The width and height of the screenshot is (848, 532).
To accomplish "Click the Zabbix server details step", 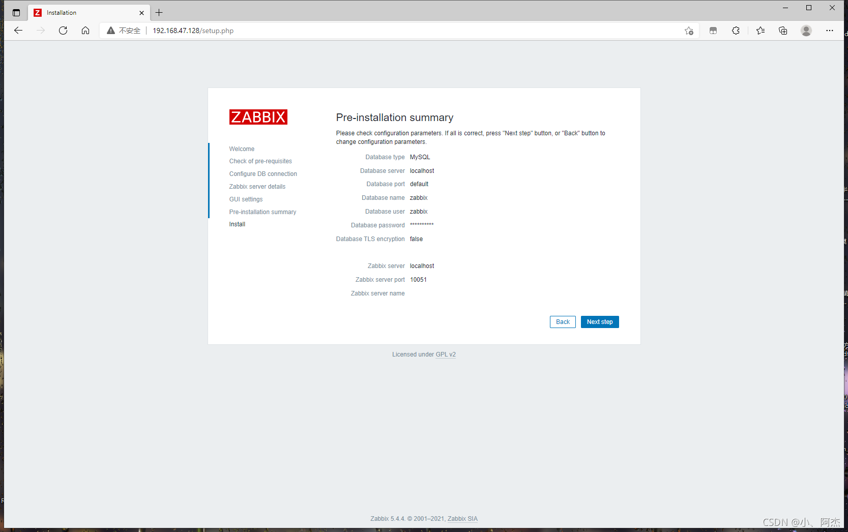I will click(x=257, y=187).
